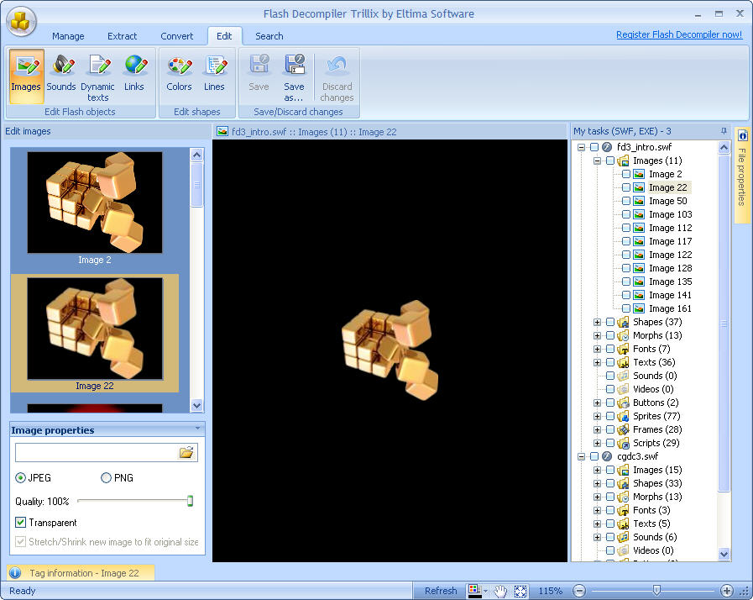Expand the Images (15) node
Viewport: 753px width, 600px height.
click(598, 470)
